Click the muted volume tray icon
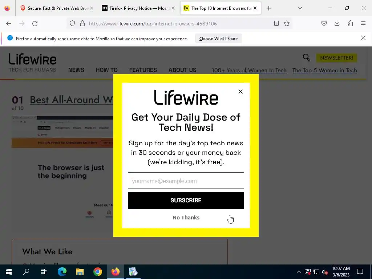 pos(325,272)
